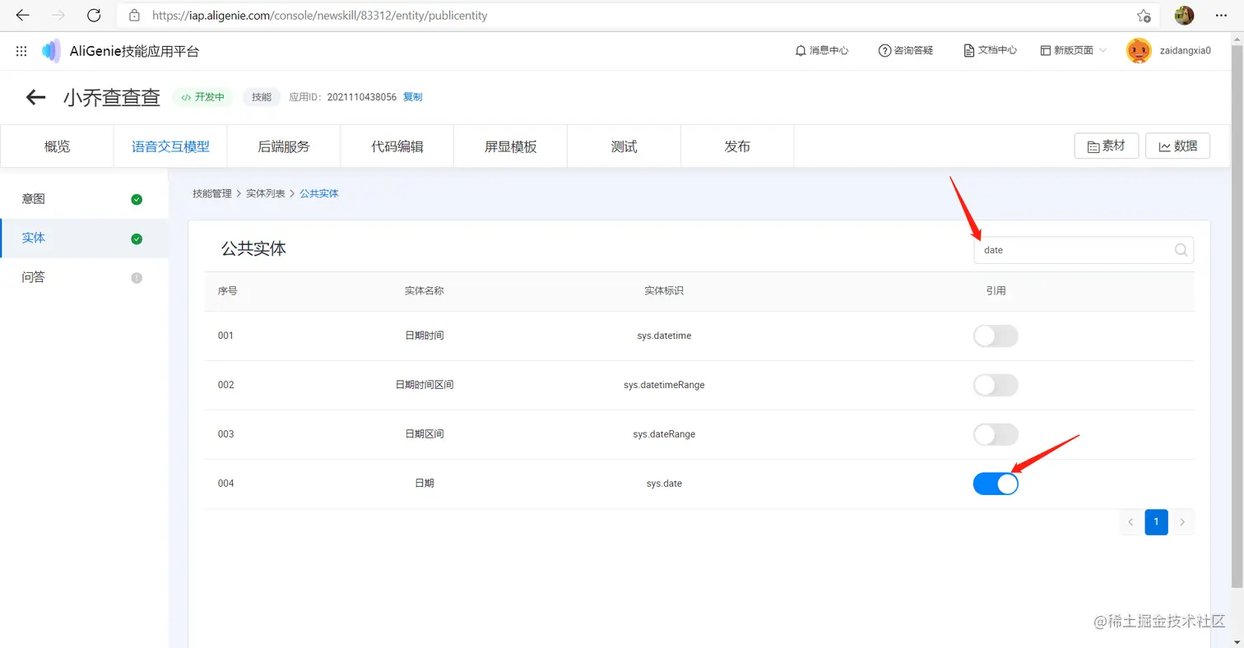Screen dimensions: 1244x648
Task: Go to previous page of entity list
Action: 1130,521
